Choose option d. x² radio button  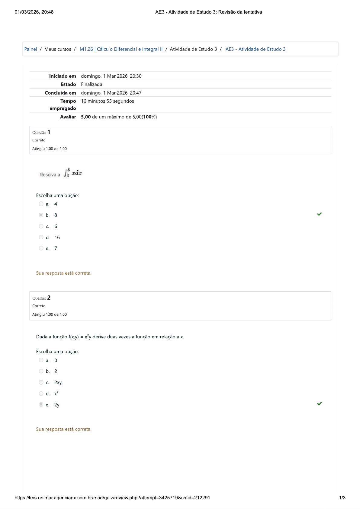41,394
